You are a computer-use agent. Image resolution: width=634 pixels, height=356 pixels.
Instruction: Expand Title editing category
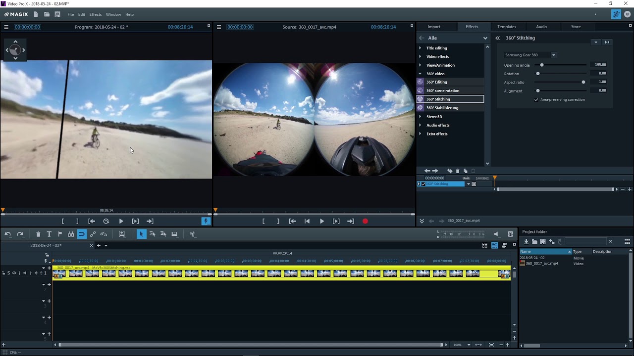[420, 48]
